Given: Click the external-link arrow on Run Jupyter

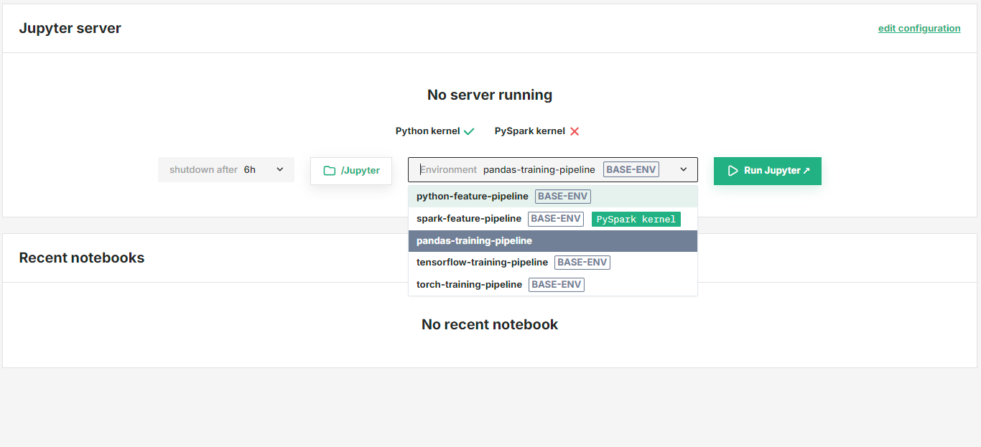Looking at the screenshot, I should [808, 171].
